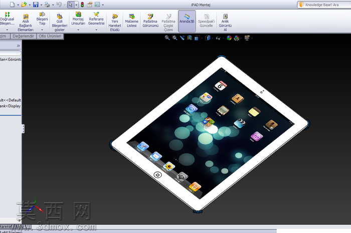Click Yeni Hareket Etüdü

coord(115,23)
